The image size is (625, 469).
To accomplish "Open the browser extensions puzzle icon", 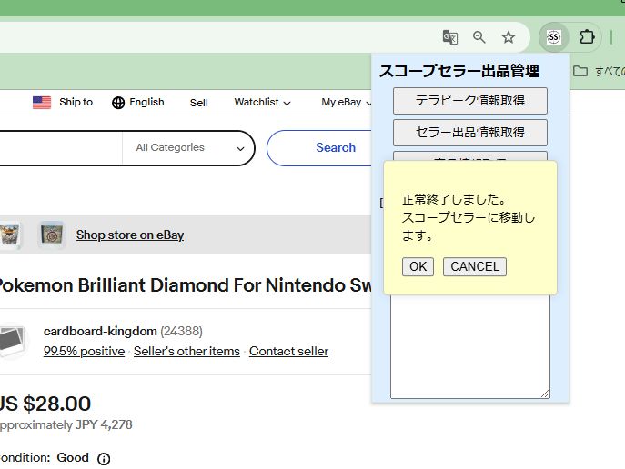I will click(x=587, y=37).
